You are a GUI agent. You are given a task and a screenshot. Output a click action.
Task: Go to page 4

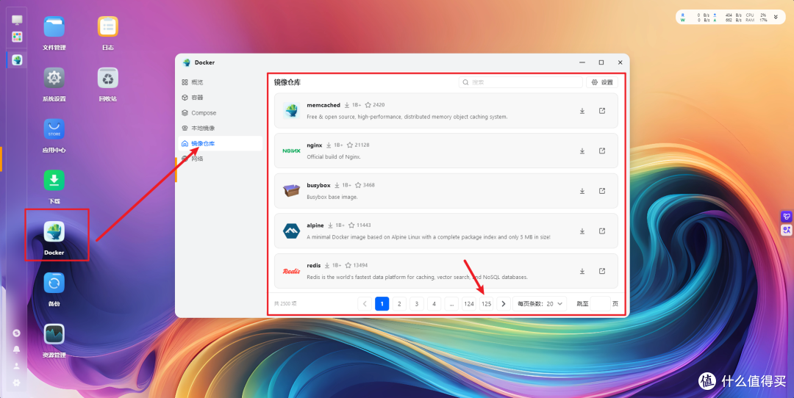pyautogui.click(x=434, y=304)
